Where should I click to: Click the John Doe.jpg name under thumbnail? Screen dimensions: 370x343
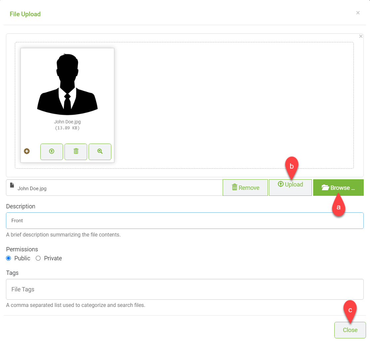pos(67,122)
